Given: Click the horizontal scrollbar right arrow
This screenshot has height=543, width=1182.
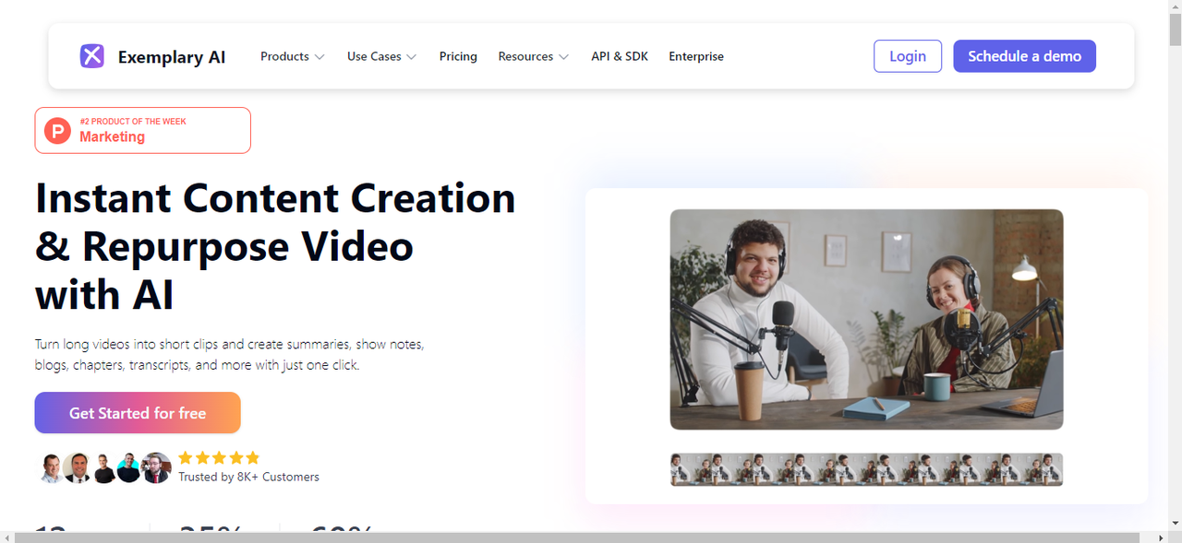Looking at the screenshot, I should coord(1161,537).
